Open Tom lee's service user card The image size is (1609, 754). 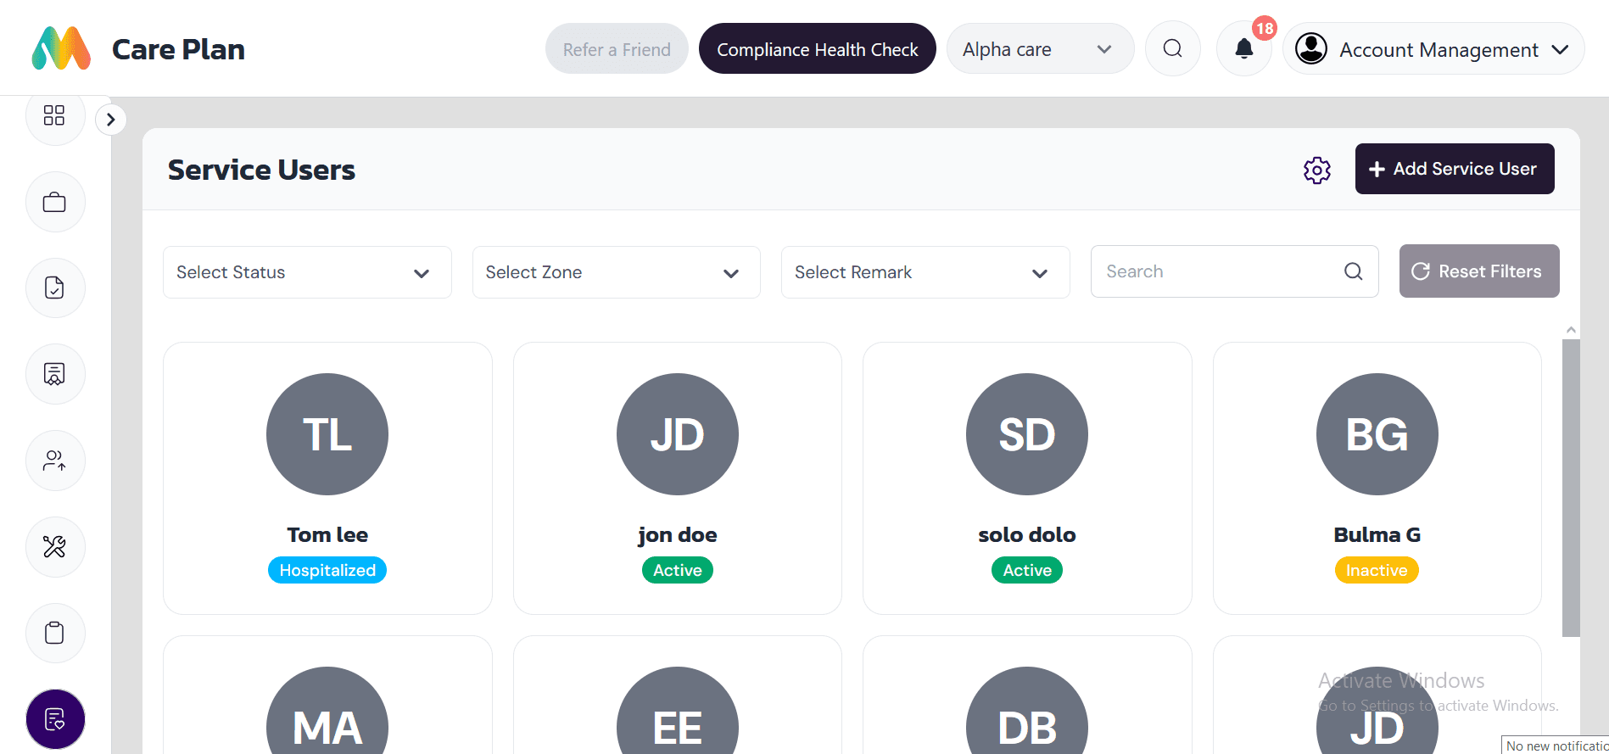(x=327, y=478)
